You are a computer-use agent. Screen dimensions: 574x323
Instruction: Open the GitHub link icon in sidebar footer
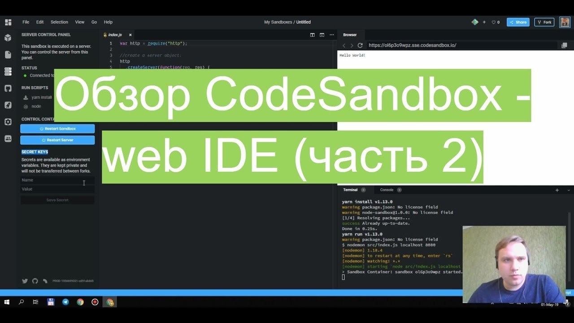coord(35,281)
